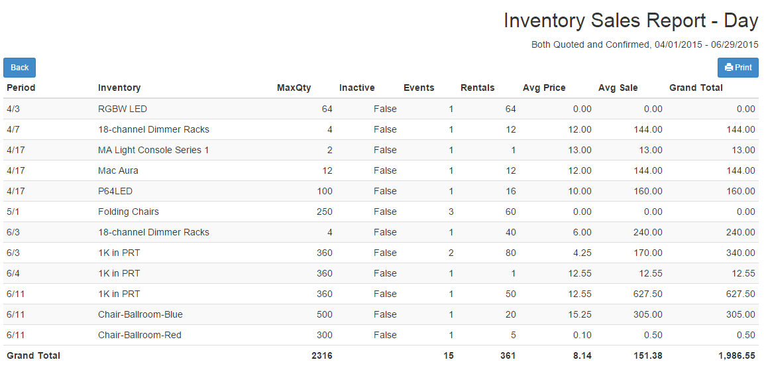The height and width of the screenshot is (374, 764).
Task: Click the MA Light Console Series 1 entry
Action: click(x=154, y=150)
